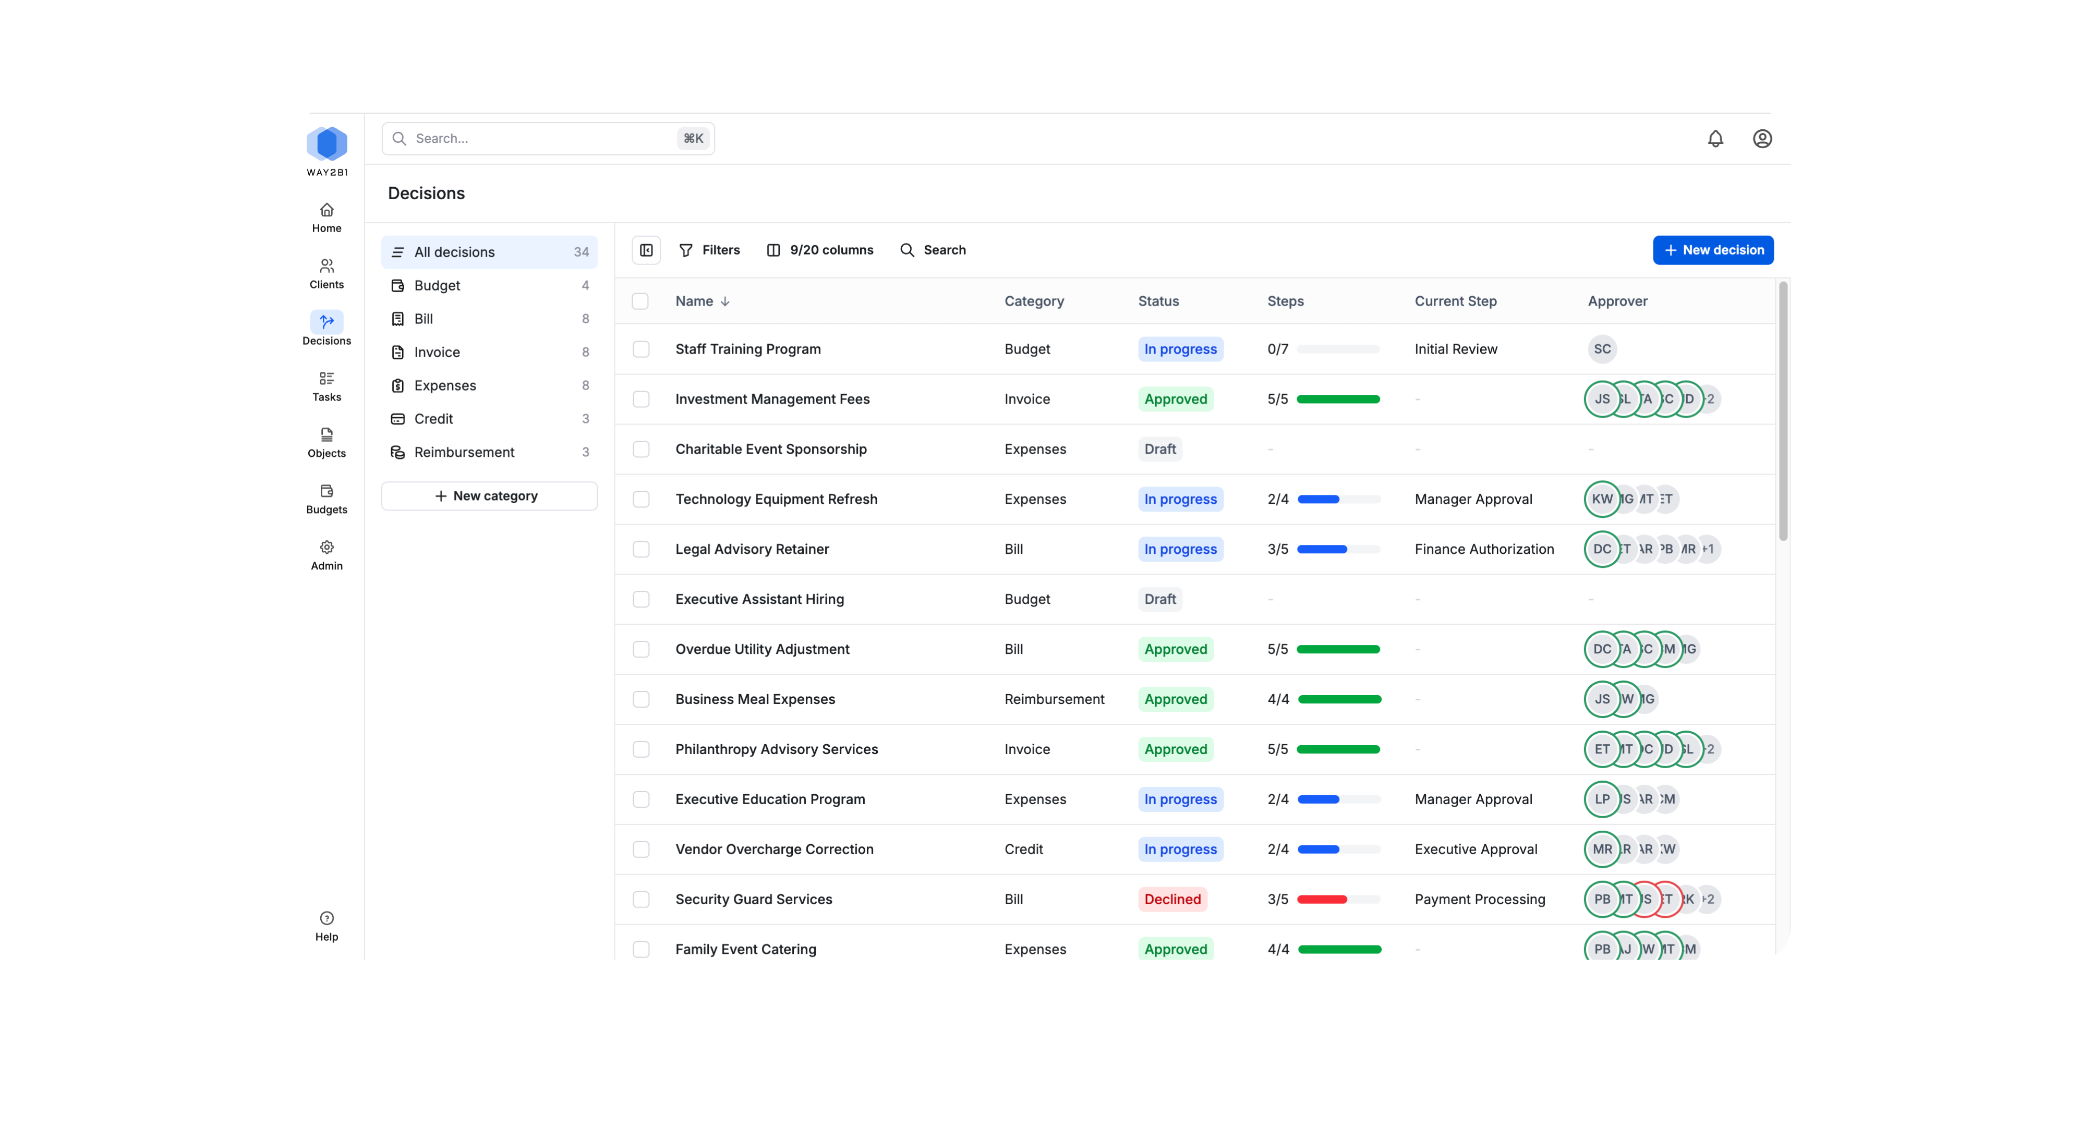Open the Decisions section in sidebar
This screenshot has width=2080, height=1141.
[326, 328]
